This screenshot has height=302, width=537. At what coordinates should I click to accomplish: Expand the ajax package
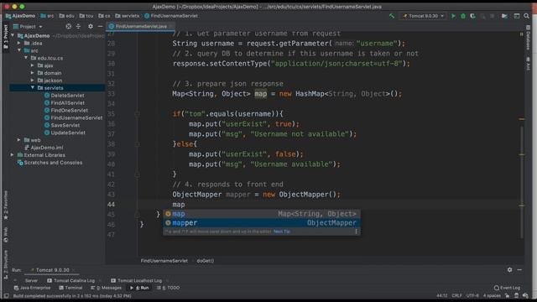tap(33, 65)
